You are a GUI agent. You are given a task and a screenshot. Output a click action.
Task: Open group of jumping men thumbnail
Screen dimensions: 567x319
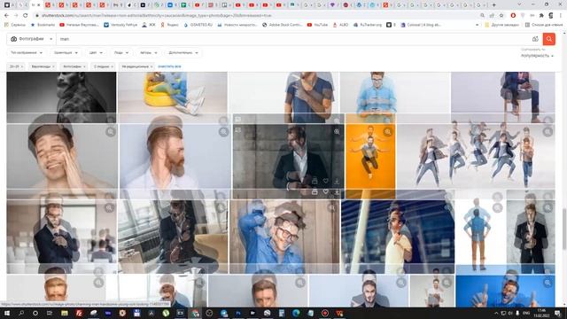click(x=476, y=156)
